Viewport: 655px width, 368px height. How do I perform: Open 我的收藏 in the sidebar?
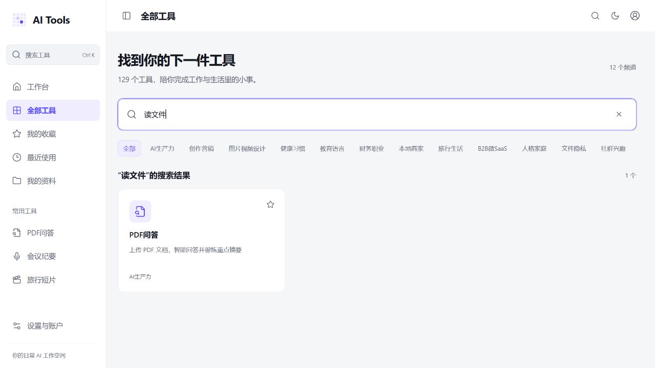click(x=53, y=134)
